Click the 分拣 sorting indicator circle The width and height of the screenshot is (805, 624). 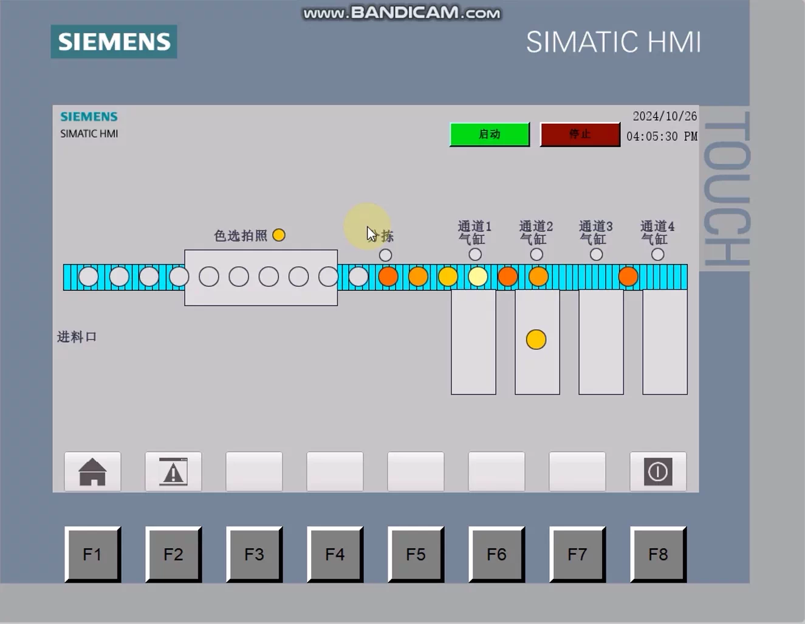[x=385, y=255]
